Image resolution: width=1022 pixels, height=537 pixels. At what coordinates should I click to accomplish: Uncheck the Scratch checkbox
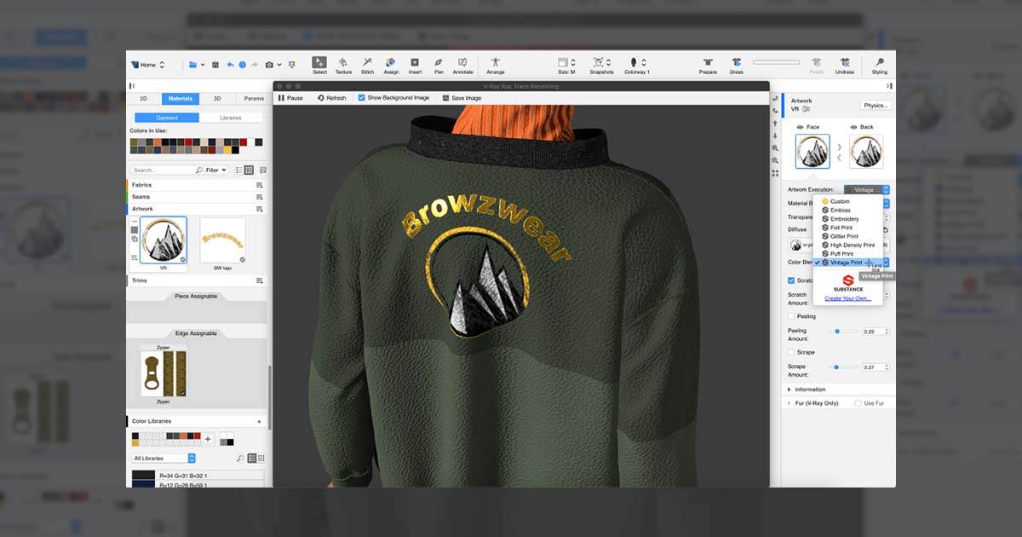click(x=791, y=280)
